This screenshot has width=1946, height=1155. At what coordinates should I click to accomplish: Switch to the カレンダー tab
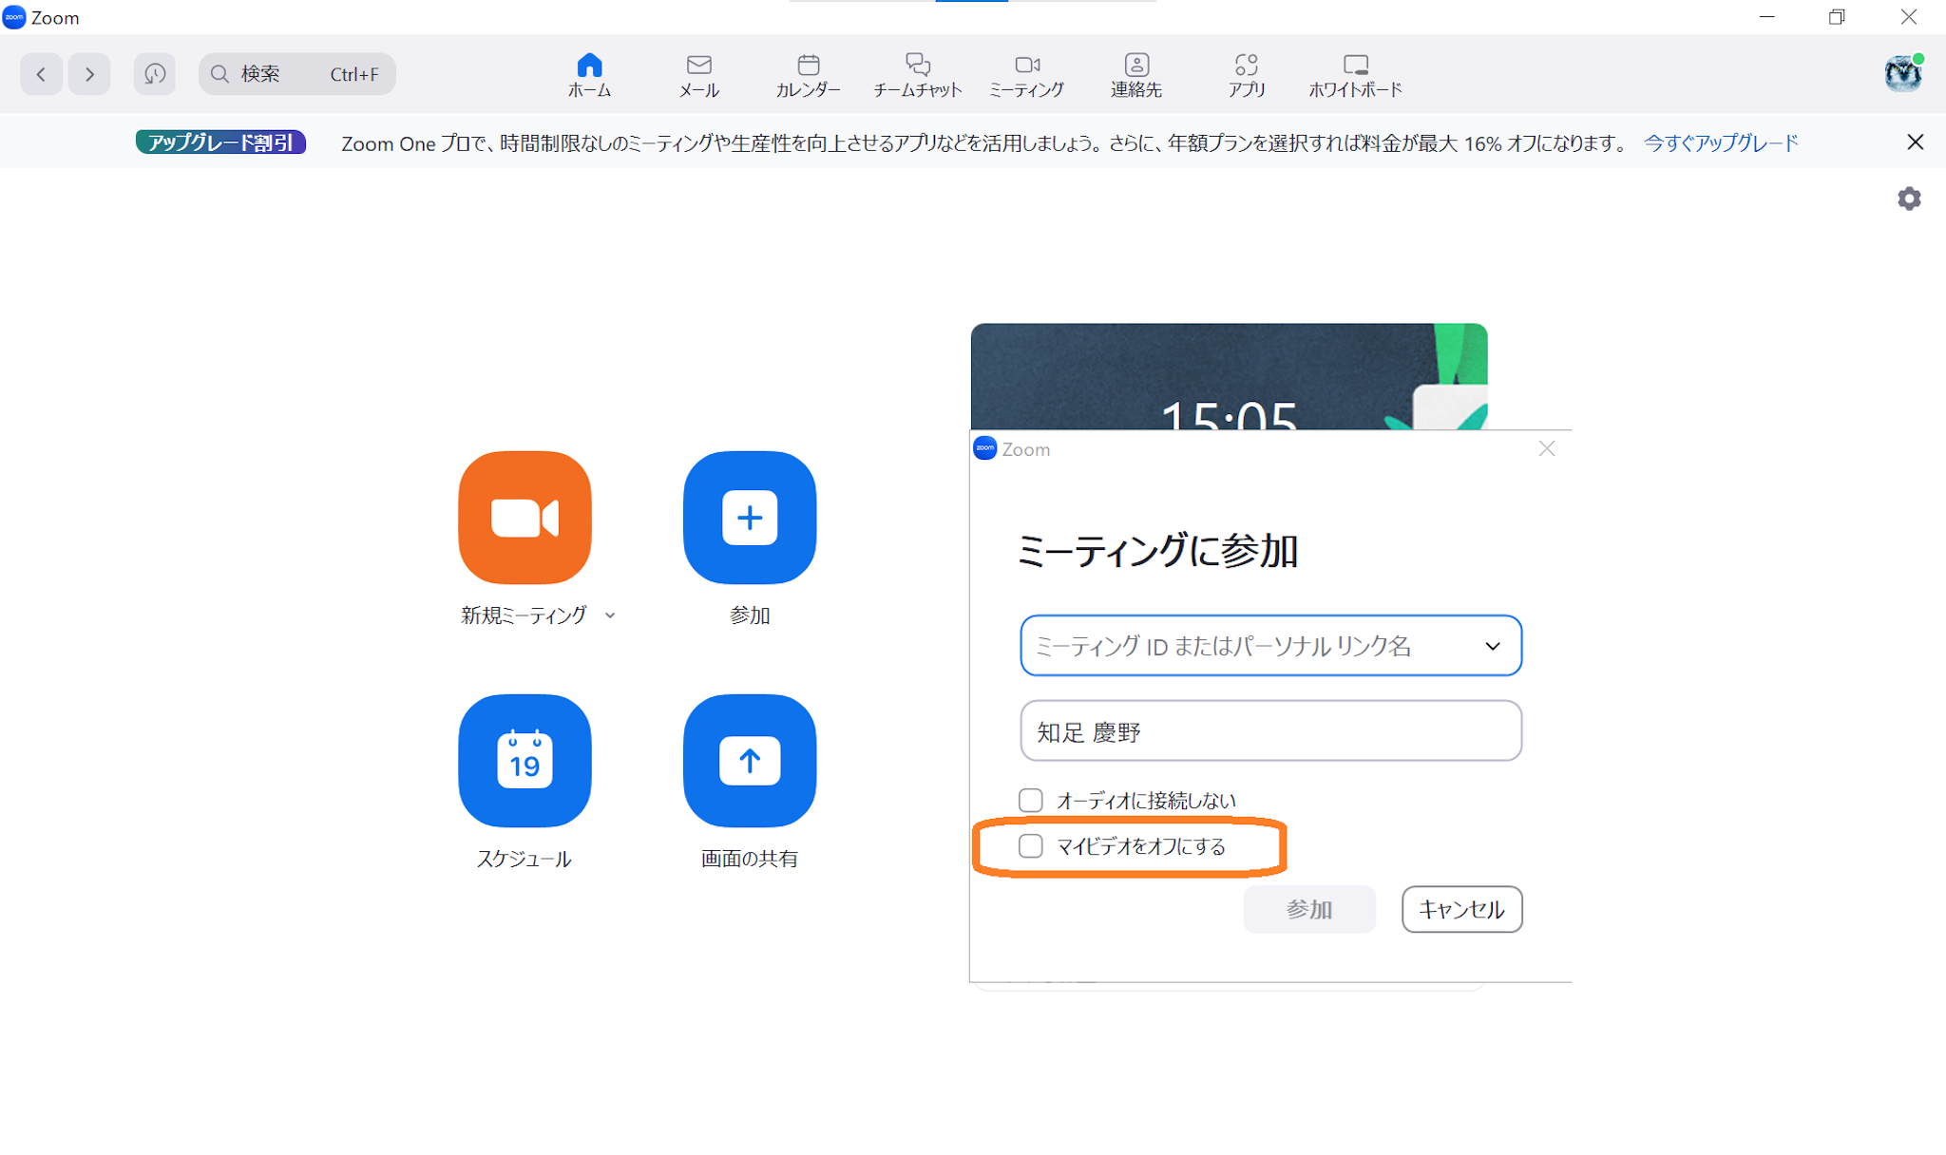[808, 74]
